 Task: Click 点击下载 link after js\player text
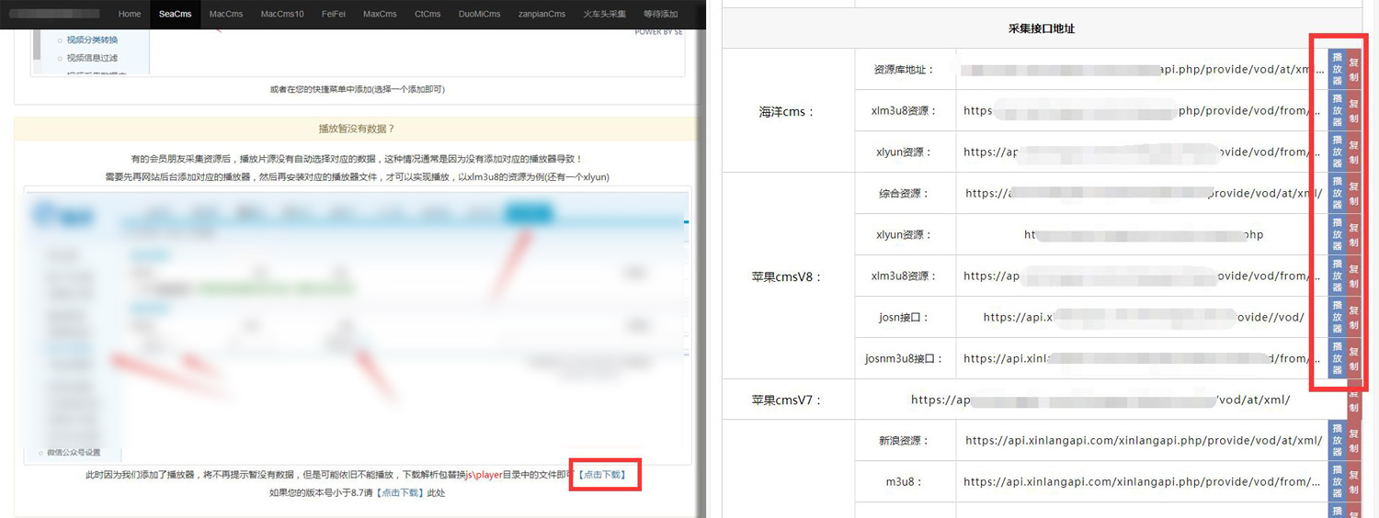click(x=602, y=475)
